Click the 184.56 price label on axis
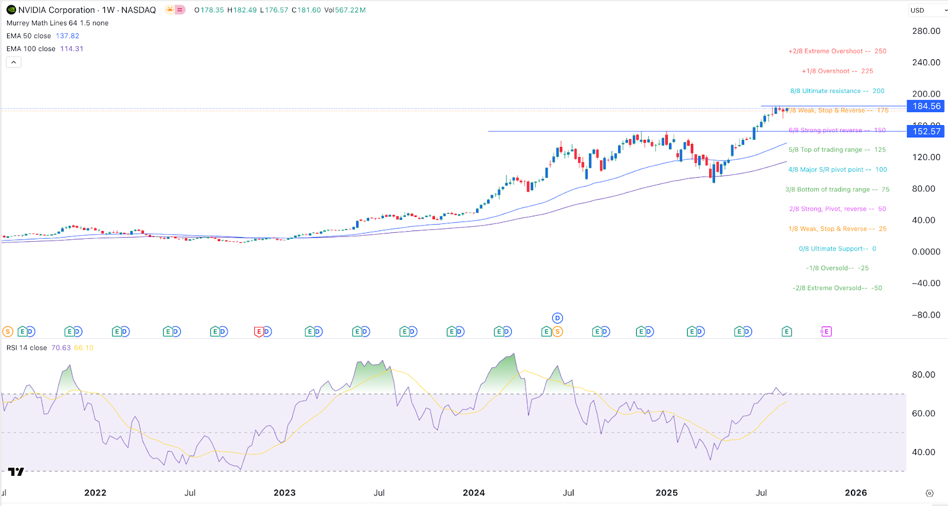Viewport: 948px width, 506px height. pos(926,106)
